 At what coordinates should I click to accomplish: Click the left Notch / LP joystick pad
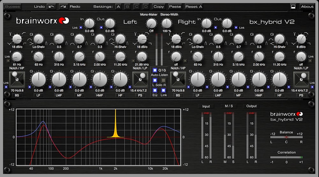[140, 80]
